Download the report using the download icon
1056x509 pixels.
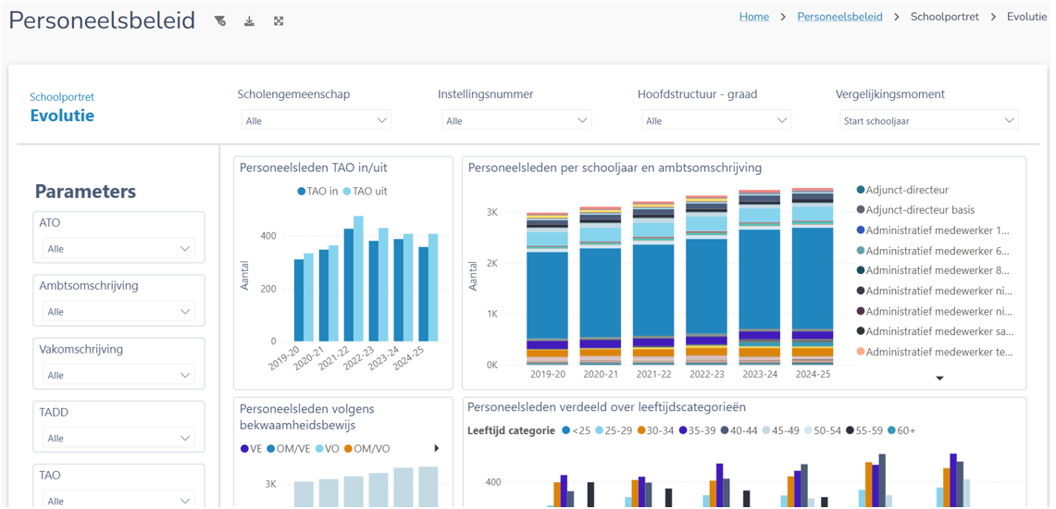249,21
